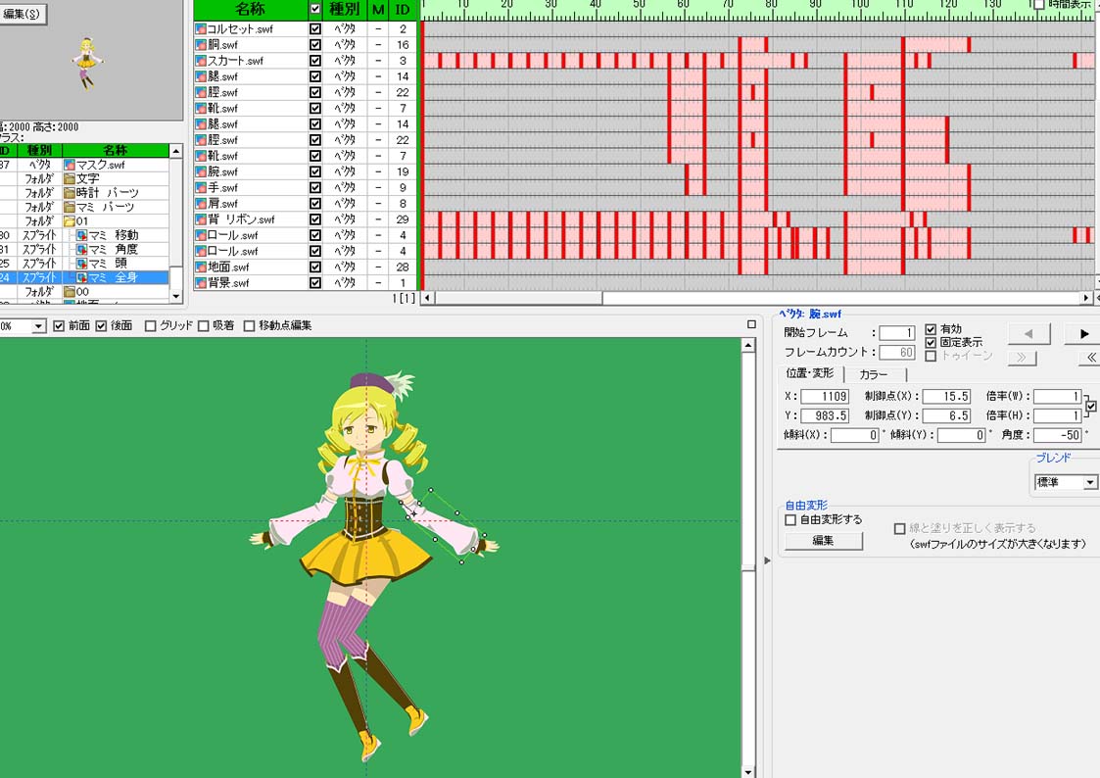This screenshot has width=1100, height=778.
Task: Click the character preview thumbnail
Action: pos(87,63)
